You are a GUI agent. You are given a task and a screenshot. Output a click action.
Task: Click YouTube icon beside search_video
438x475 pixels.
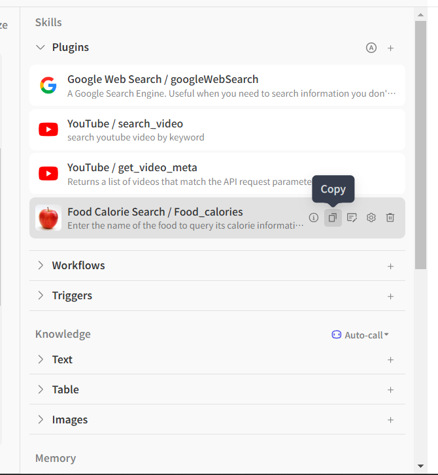[48, 129]
